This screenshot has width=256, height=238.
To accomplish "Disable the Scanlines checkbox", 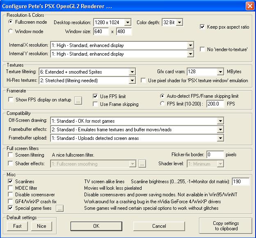I will [11, 181].
